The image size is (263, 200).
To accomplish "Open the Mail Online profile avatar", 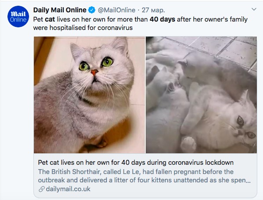I will (18, 16).
